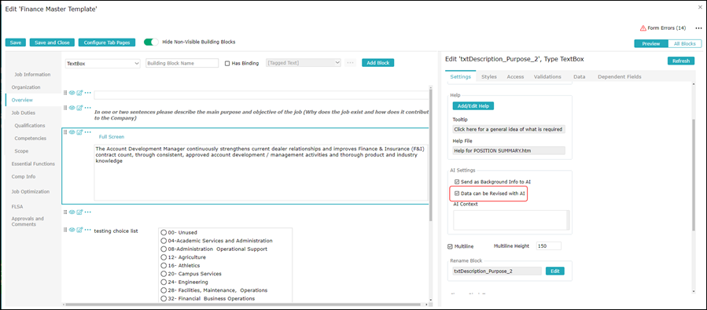Click edit icon of topmost block with empty field
Image resolution: width=707 pixels, height=310 pixels.
(79, 93)
